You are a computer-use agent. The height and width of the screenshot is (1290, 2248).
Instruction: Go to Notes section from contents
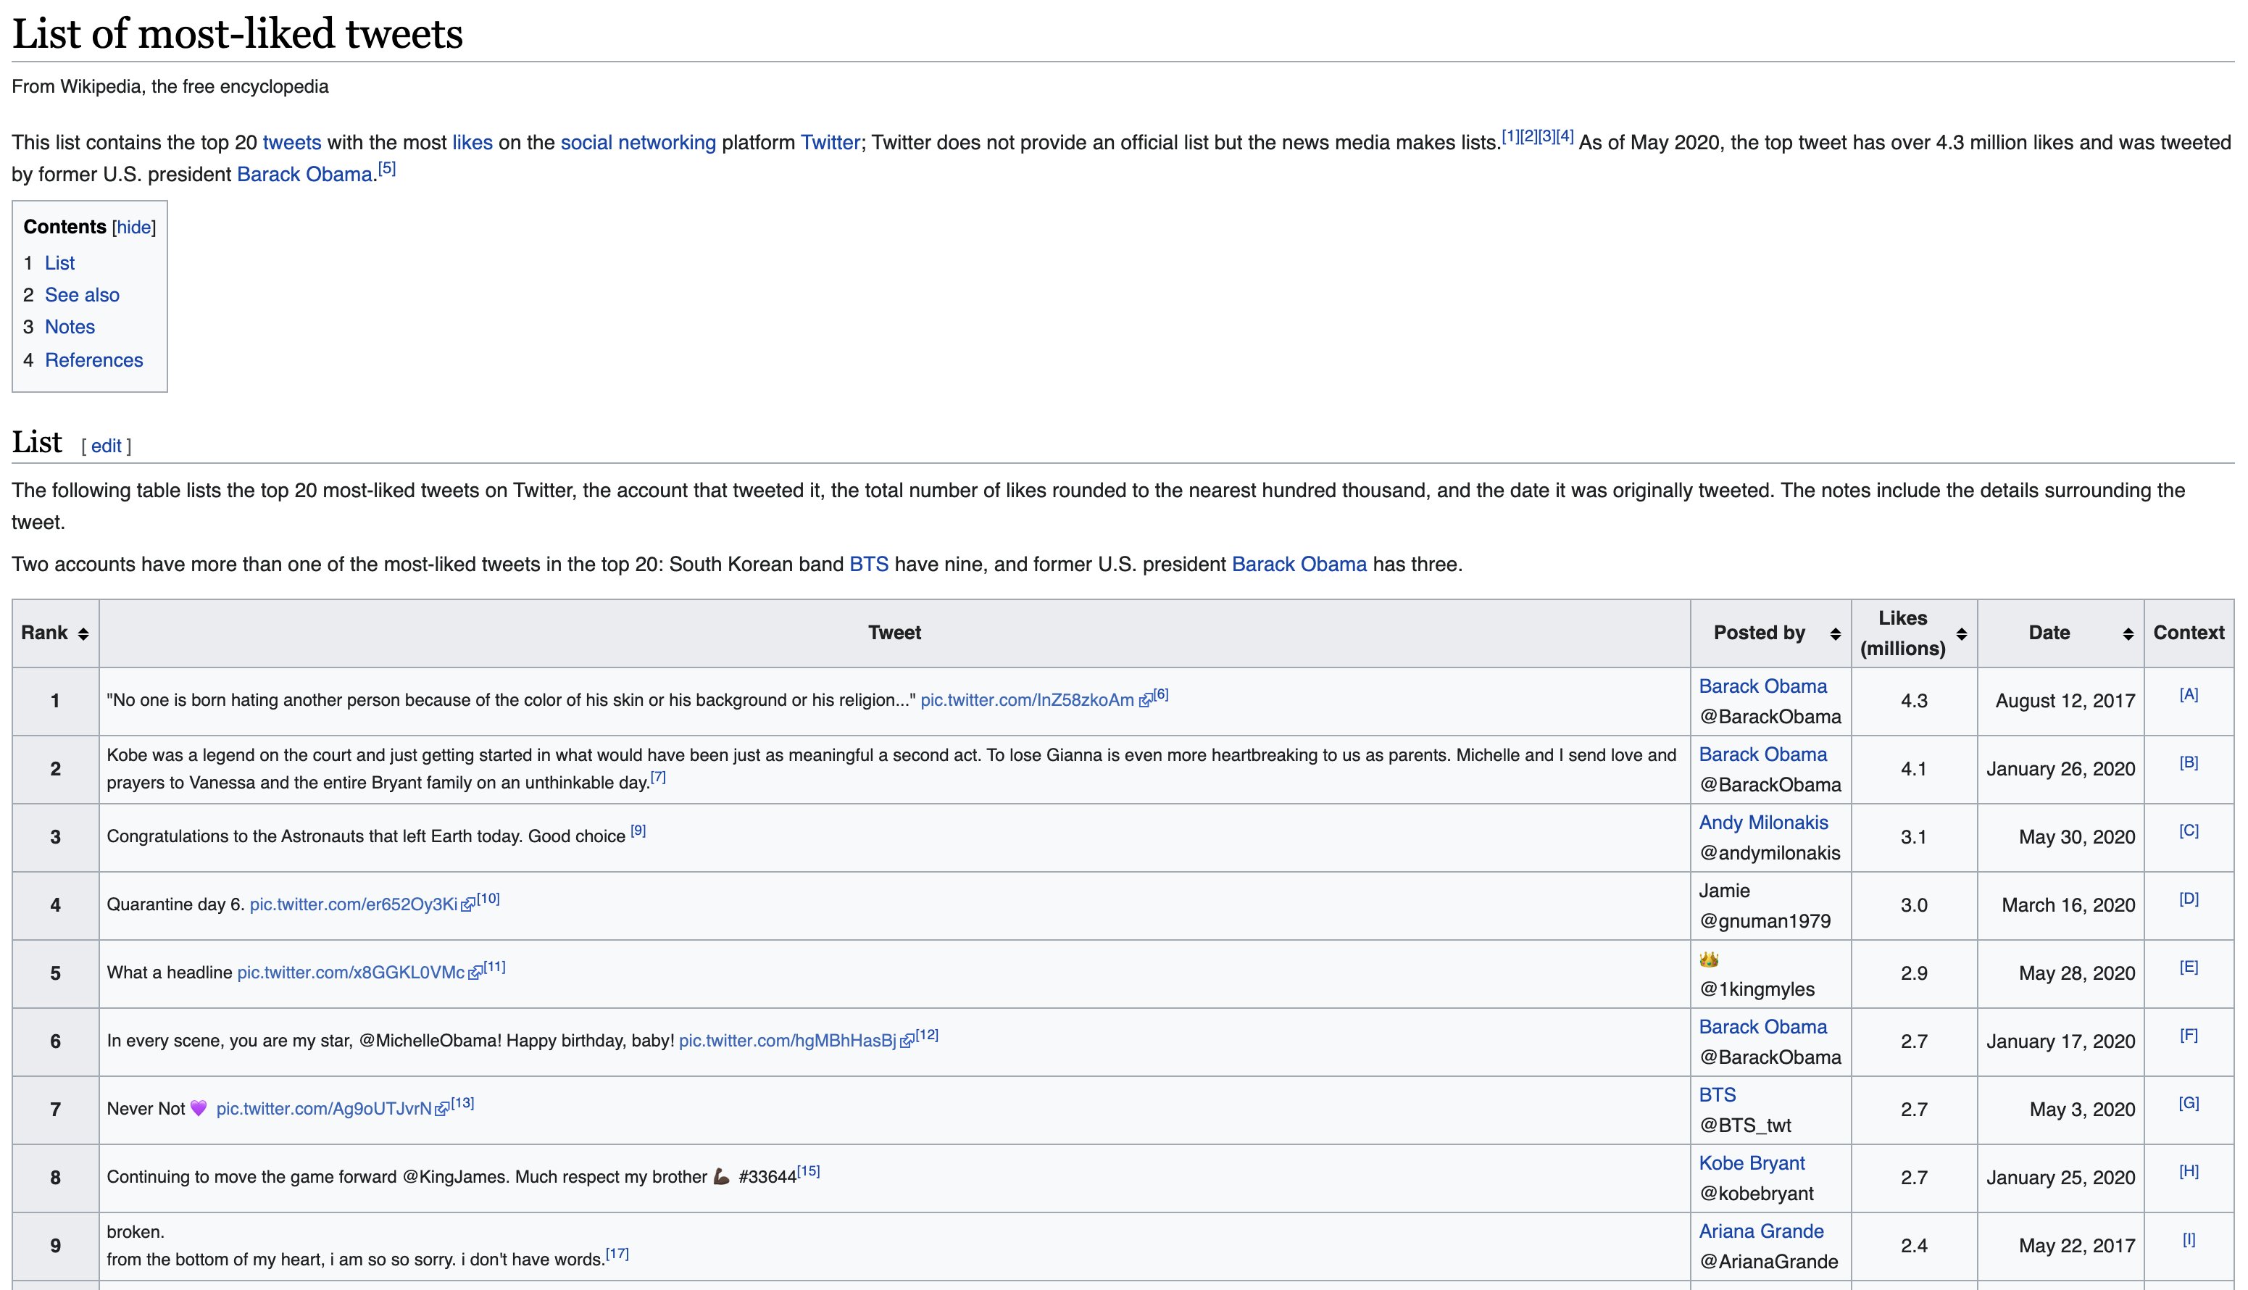(70, 327)
